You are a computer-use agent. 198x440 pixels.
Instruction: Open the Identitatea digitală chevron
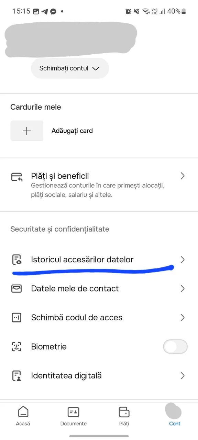pos(183,376)
